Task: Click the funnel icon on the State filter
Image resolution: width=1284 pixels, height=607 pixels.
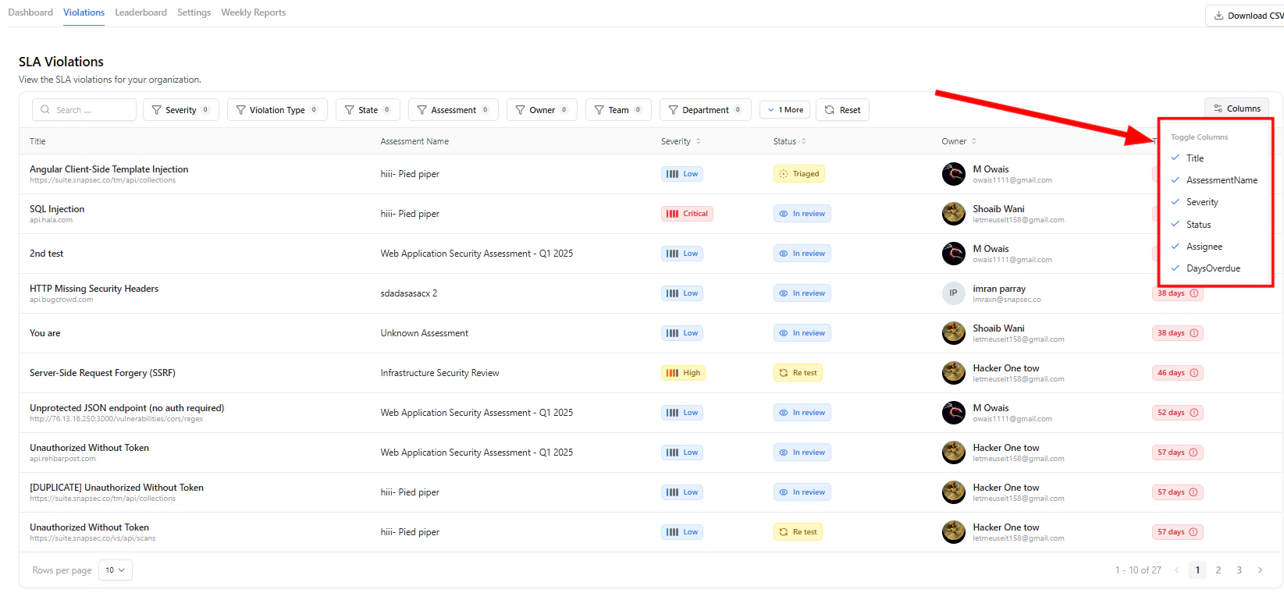Action: tap(350, 110)
